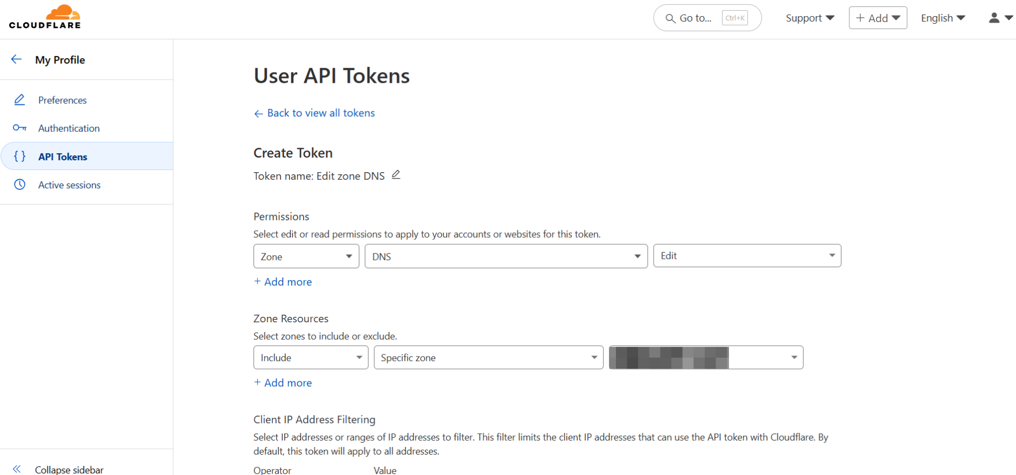Open the Go to... search box
This screenshot has height=475, width=1016.
tap(707, 18)
